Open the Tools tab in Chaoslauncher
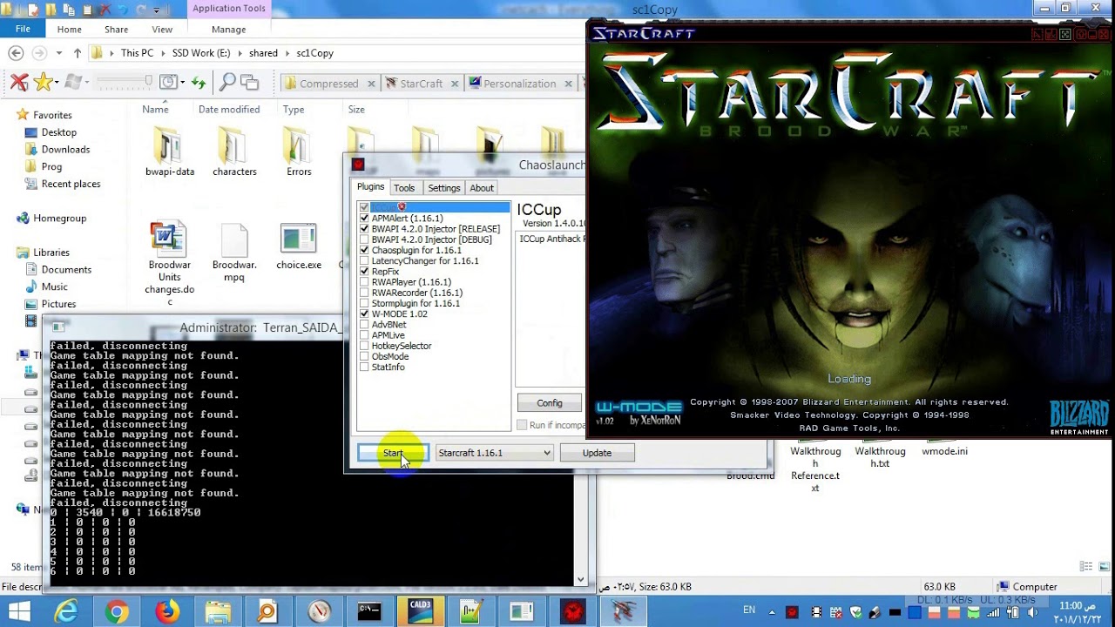This screenshot has height=627, width=1115. click(x=403, y=188)
